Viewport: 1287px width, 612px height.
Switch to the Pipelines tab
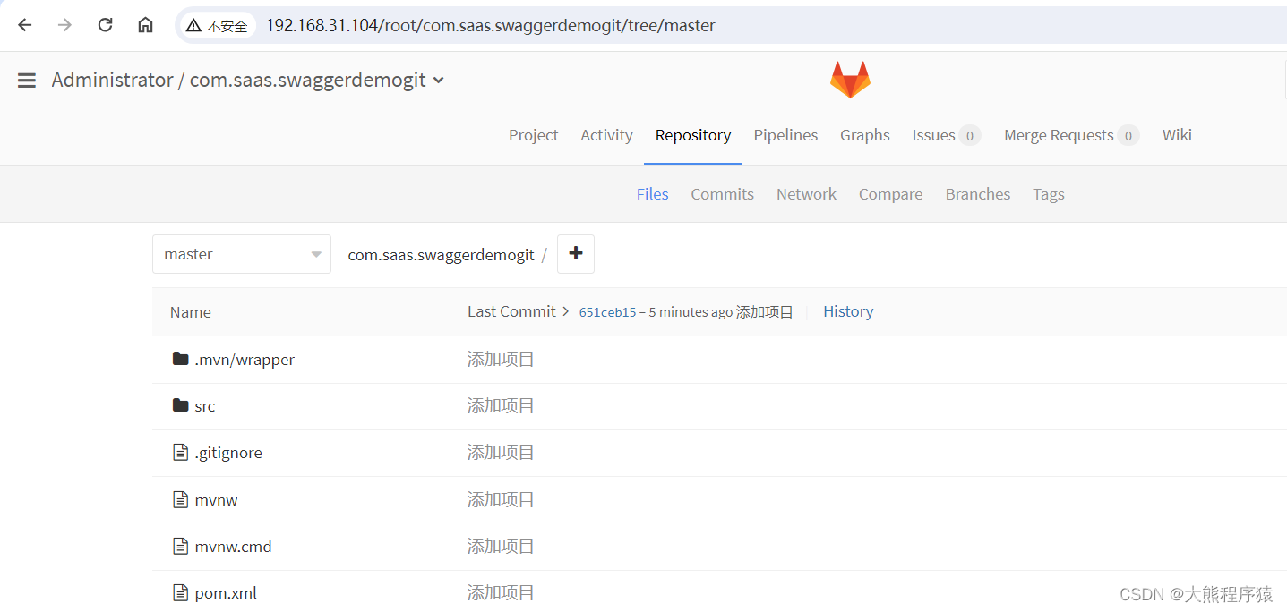(x=785, y=135)
